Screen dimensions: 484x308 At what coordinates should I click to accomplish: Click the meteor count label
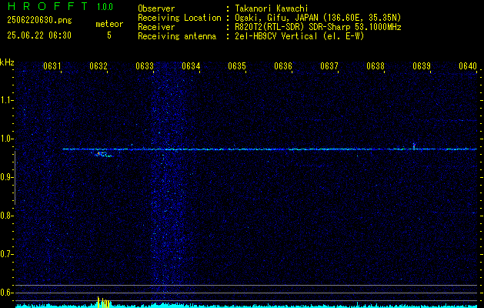coord(109,24)
